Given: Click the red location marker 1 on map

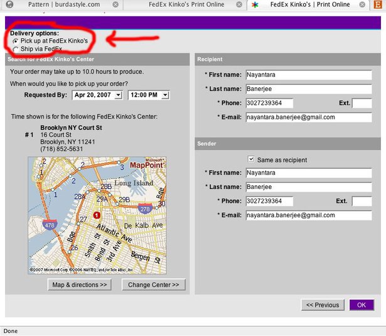Looking at the screenshot, I should click(x=97, y=215).
